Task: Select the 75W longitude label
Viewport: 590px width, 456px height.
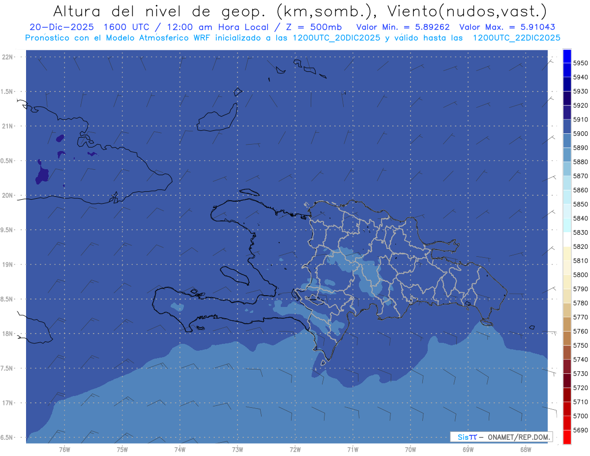Action: [122, 450]
